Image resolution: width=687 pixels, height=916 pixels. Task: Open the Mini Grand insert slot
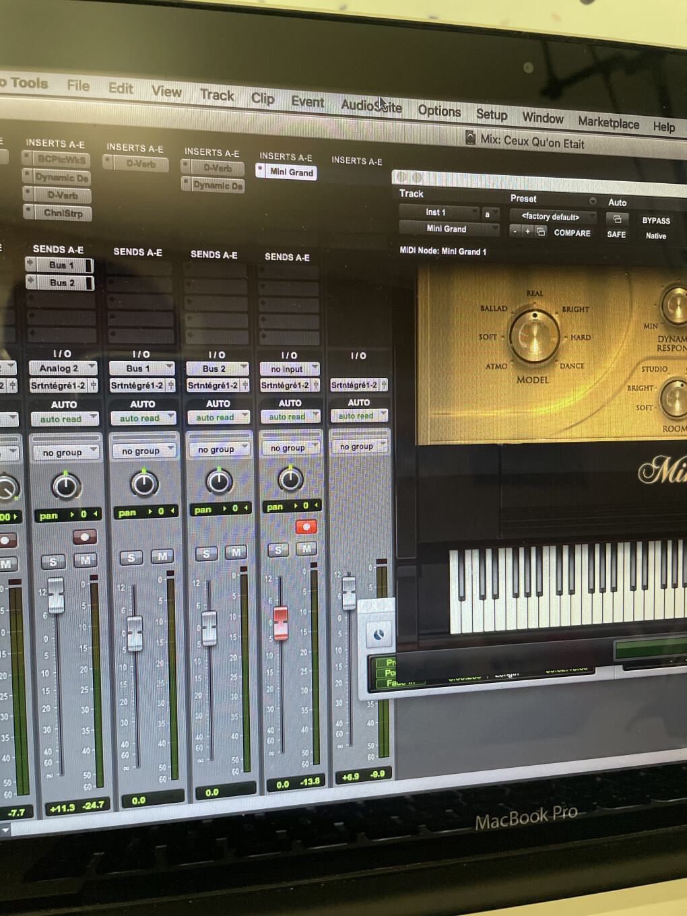click(292, 172)
